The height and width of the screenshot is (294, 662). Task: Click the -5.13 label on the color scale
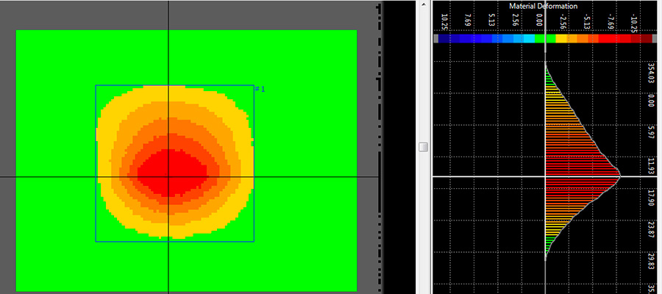pos(586,21)
